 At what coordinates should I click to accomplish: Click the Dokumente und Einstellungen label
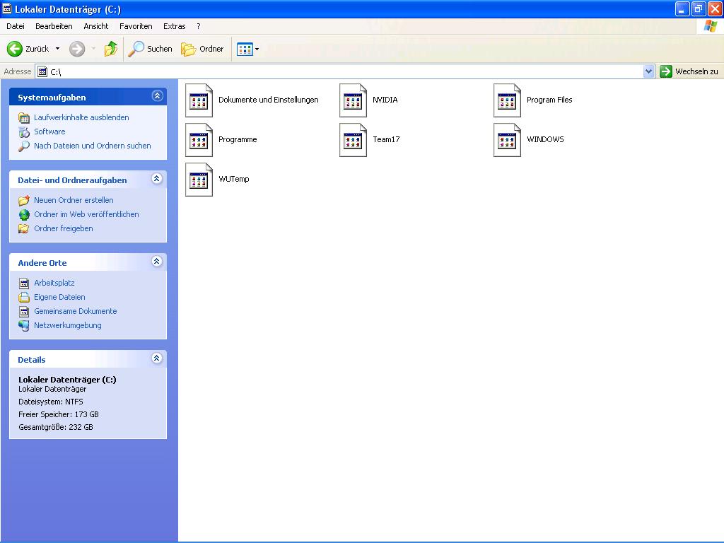[x=268, y=100]
